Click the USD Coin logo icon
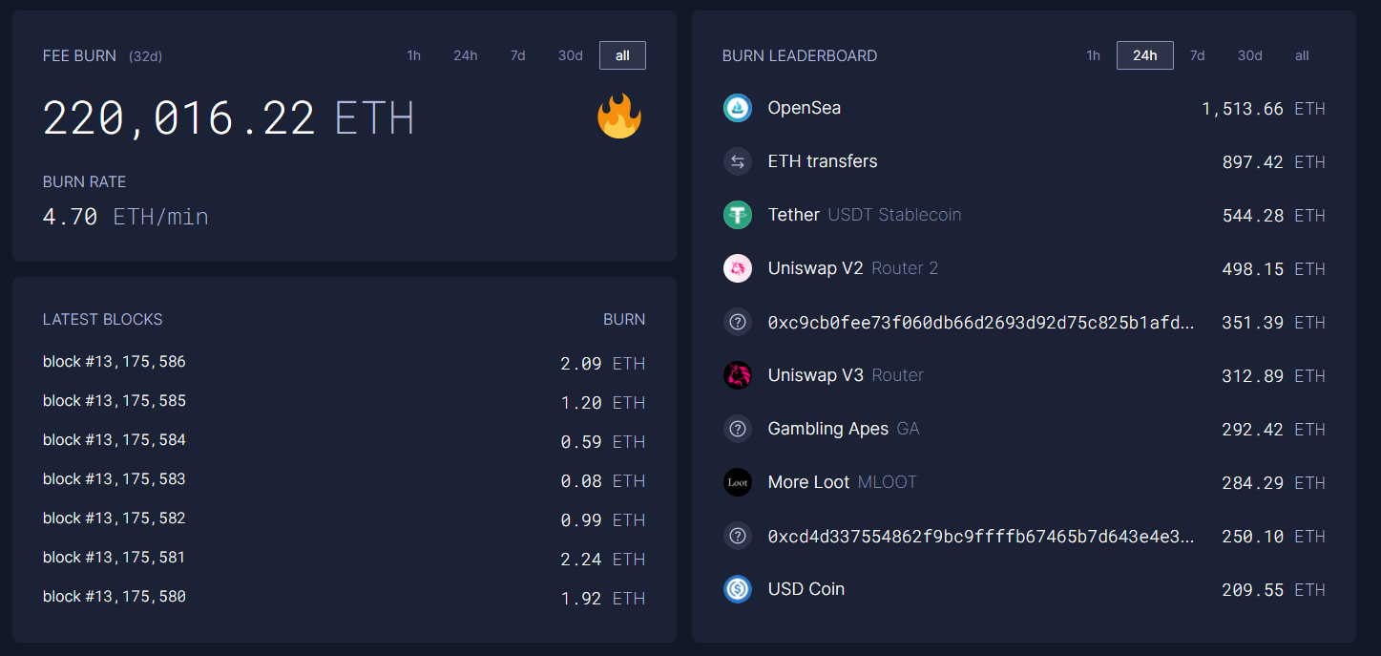Screen dimensions: 1381x656 [738, 590]
